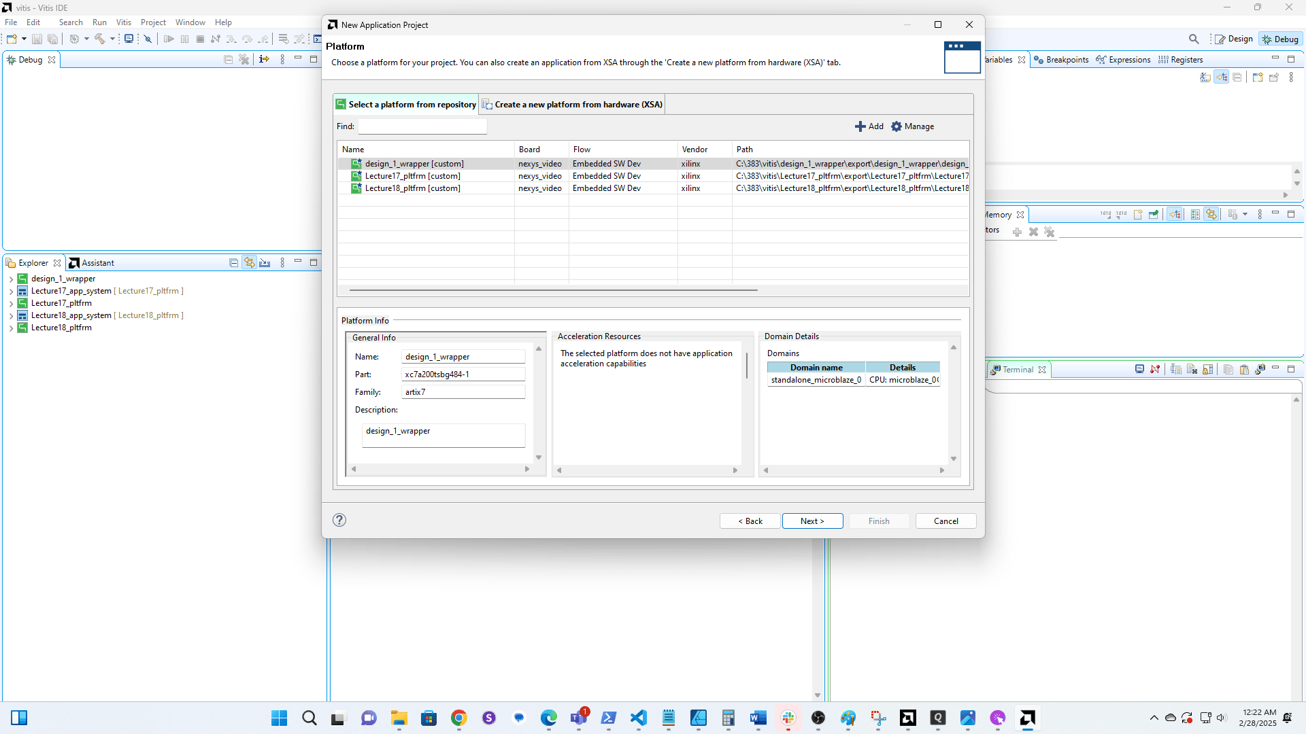Select Lecture18_pltfrm platform row
The height and width of the screenshot is (734, 1306).
pyautogui.click(x=412, y=188)
